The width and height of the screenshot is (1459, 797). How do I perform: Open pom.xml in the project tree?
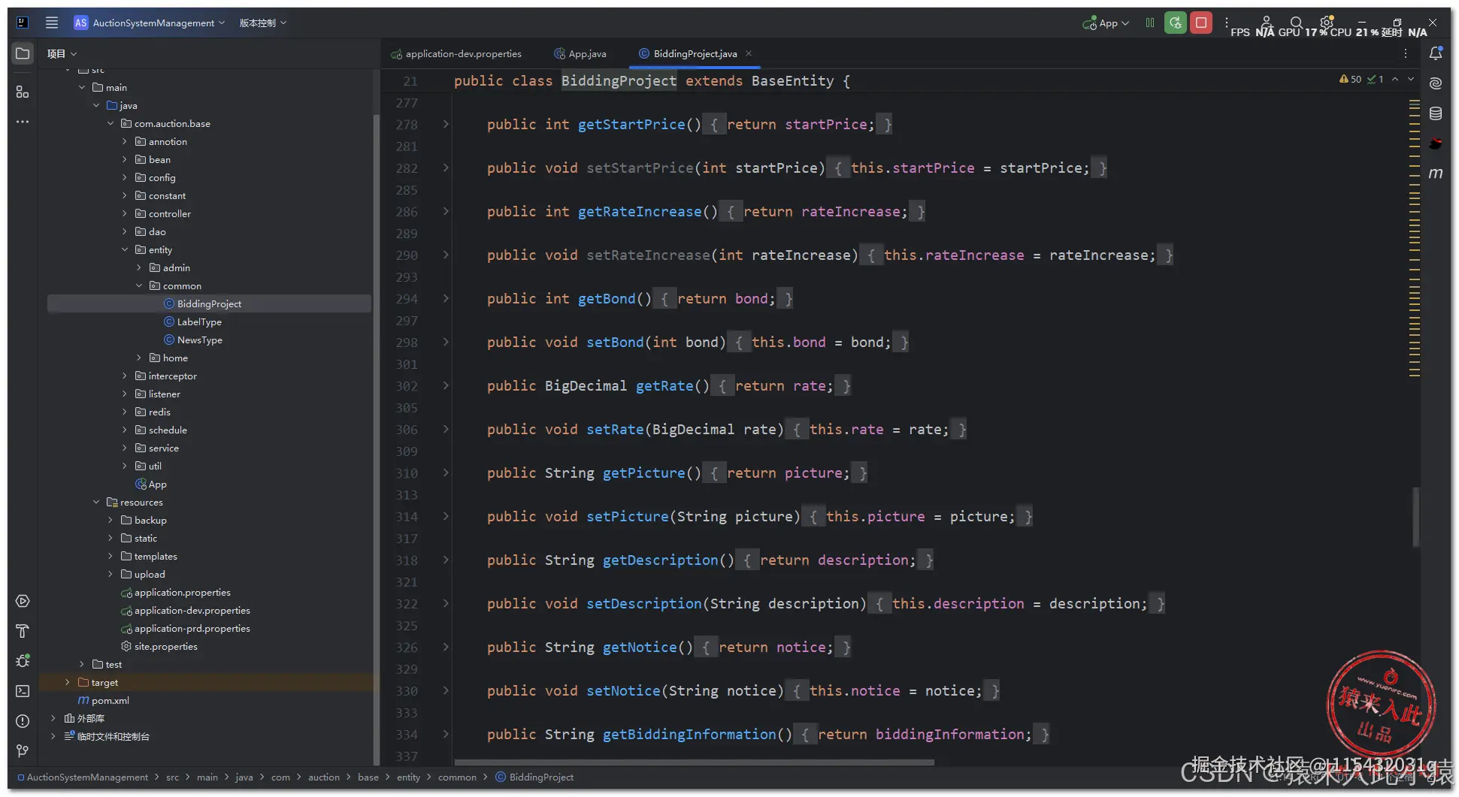(x=104, y=700)
